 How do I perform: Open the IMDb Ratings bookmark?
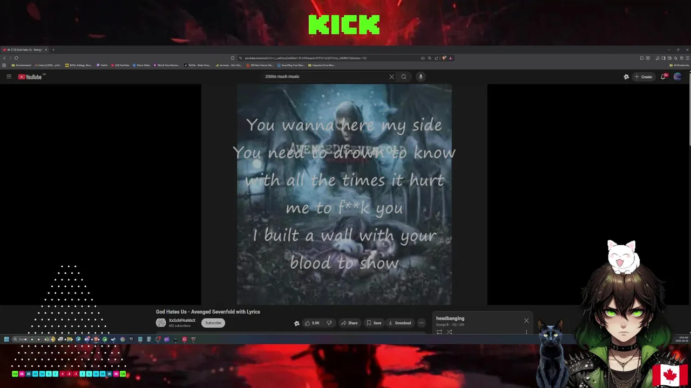[x=79, y=65]
